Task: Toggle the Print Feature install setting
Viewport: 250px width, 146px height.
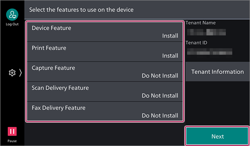Action: click(x=105, y=52)
